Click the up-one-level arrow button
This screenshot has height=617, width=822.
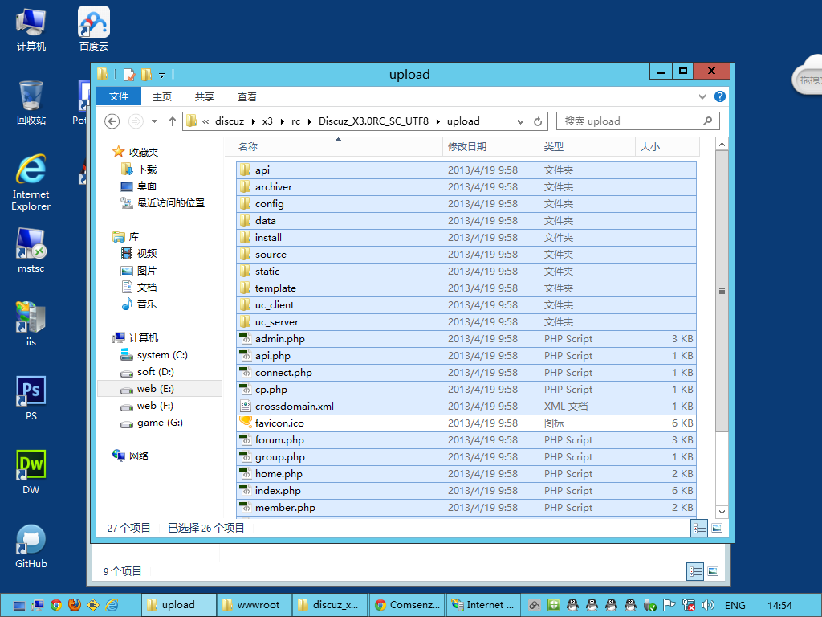point(172,121)
